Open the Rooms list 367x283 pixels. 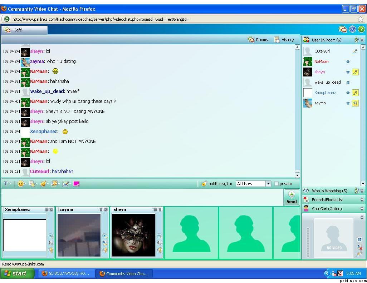(x=258, y=40)
